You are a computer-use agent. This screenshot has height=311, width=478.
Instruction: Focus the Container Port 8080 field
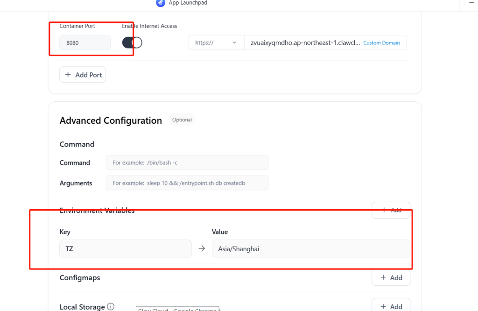85,43
